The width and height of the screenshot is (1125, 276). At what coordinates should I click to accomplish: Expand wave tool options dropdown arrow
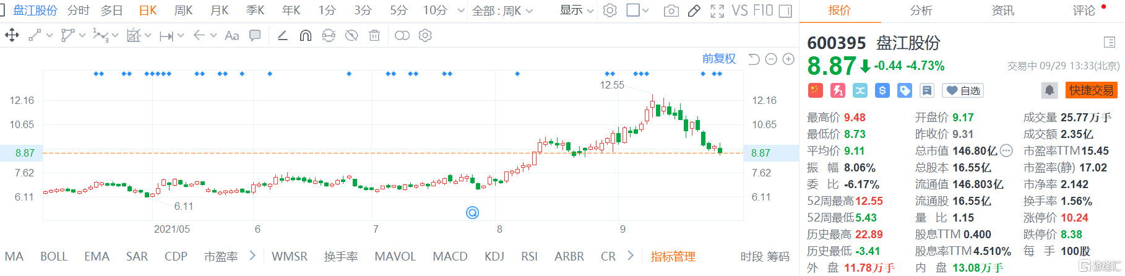pyautogui.click(x=115, y=36)
